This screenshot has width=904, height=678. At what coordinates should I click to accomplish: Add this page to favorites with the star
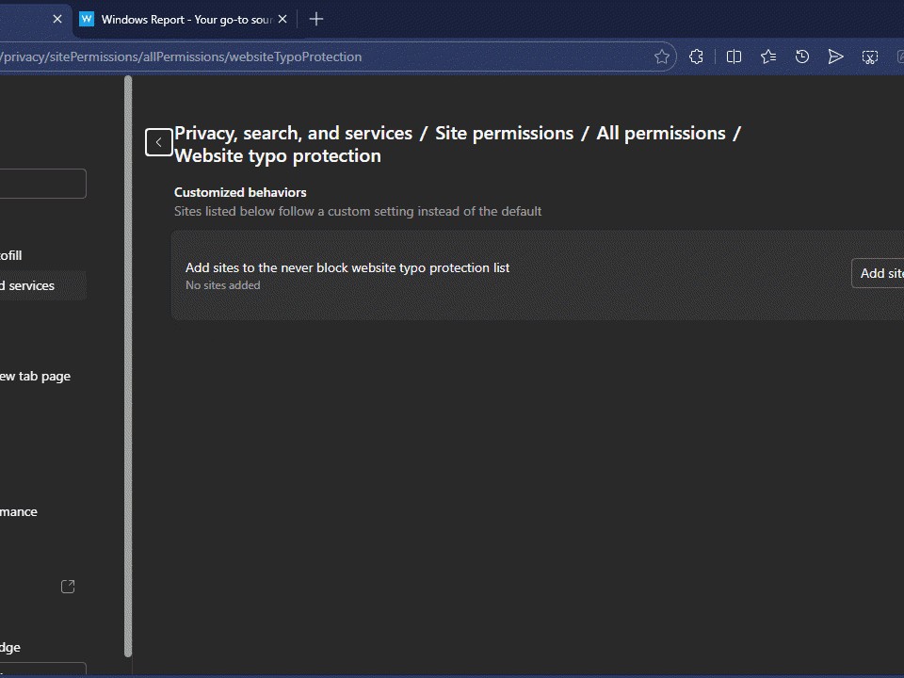tap(662, 56)
